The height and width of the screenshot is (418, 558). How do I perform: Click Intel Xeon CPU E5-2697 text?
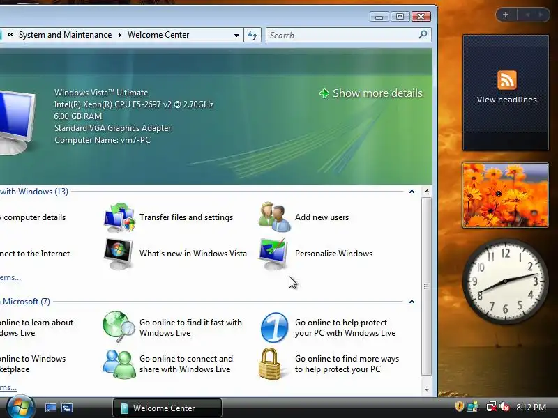134,104
